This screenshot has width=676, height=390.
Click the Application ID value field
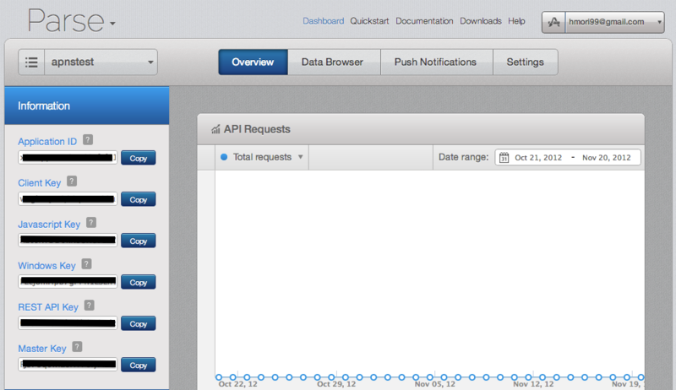(68, 158)
